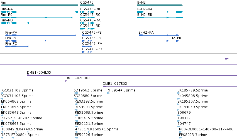Click the DME1-020O02 clone start marker
This screenshot has height=139, width=237.
click(66, 81)
